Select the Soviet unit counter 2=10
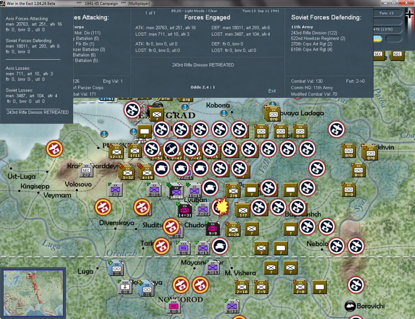 [x=242, y=287]
